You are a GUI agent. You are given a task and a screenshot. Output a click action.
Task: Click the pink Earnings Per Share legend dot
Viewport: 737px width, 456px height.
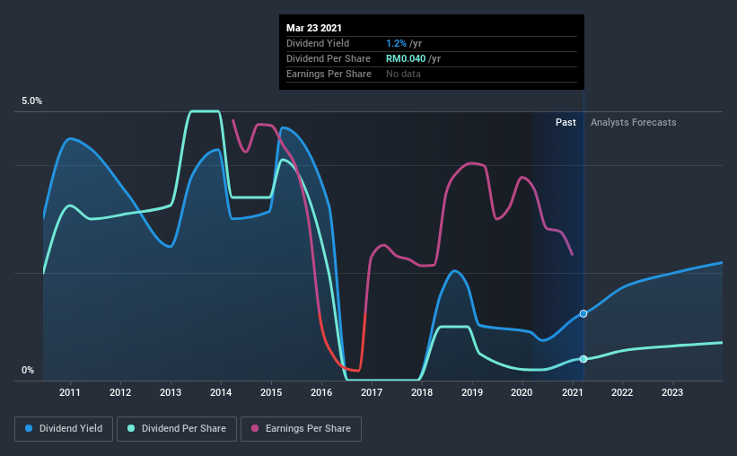[x=255, y=428]
